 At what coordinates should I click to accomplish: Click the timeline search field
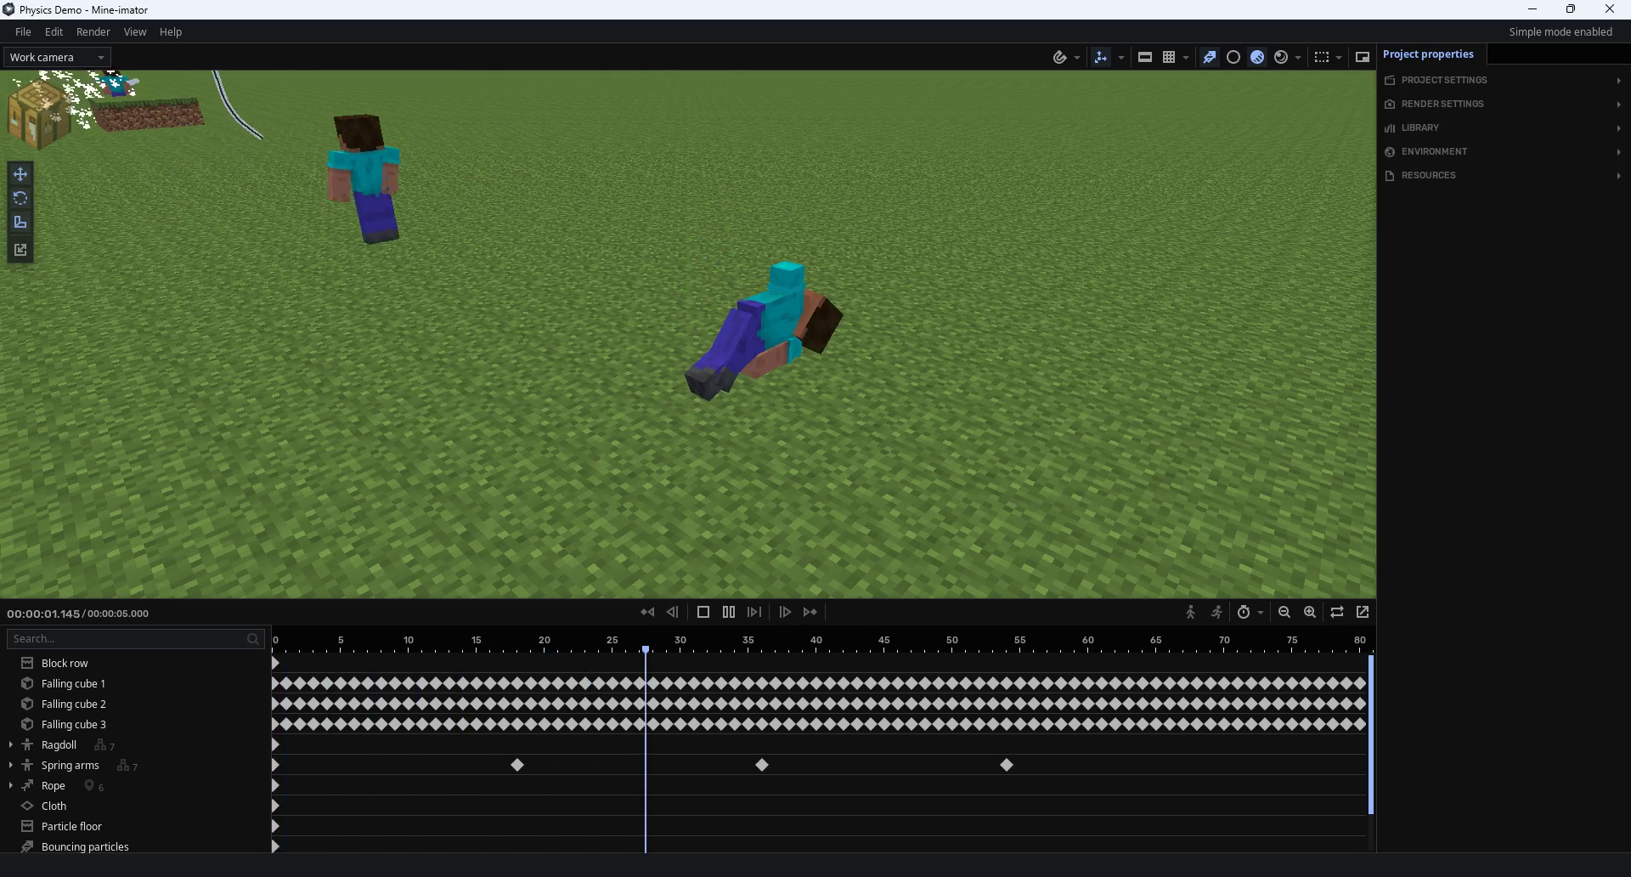coord(136,638)
